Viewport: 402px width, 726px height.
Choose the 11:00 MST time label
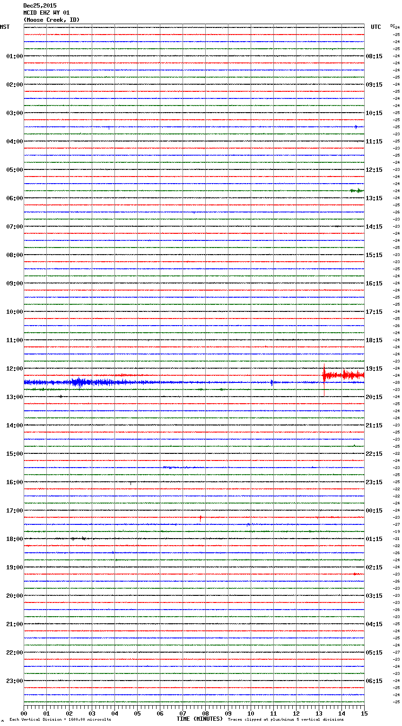pyautogui.click(x=15, y=340)
